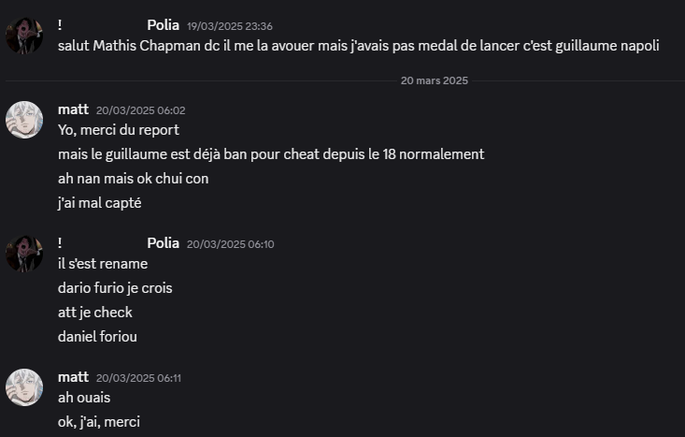Select the "dario furio je crois" message
This screenshot has height=437, width=685.
(x=115, y=288)
